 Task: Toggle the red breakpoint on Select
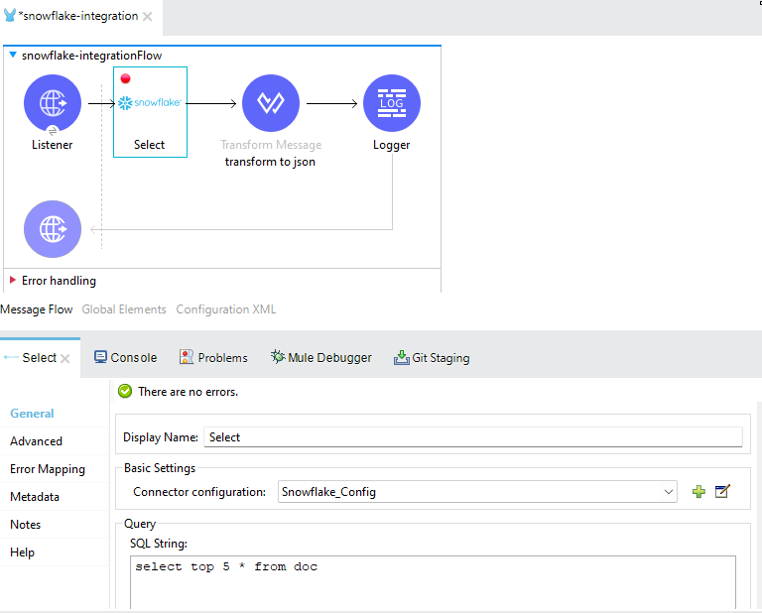(125, 78)
